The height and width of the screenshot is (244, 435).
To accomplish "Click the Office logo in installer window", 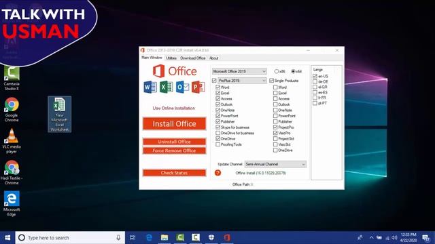I will click(x=175, y=71).
